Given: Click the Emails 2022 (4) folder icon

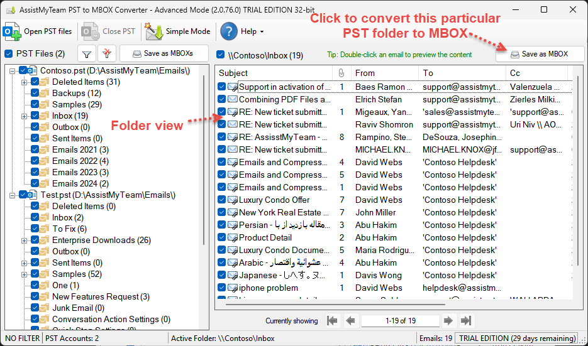Looking at the screenshot, I should tap(45, 161).
